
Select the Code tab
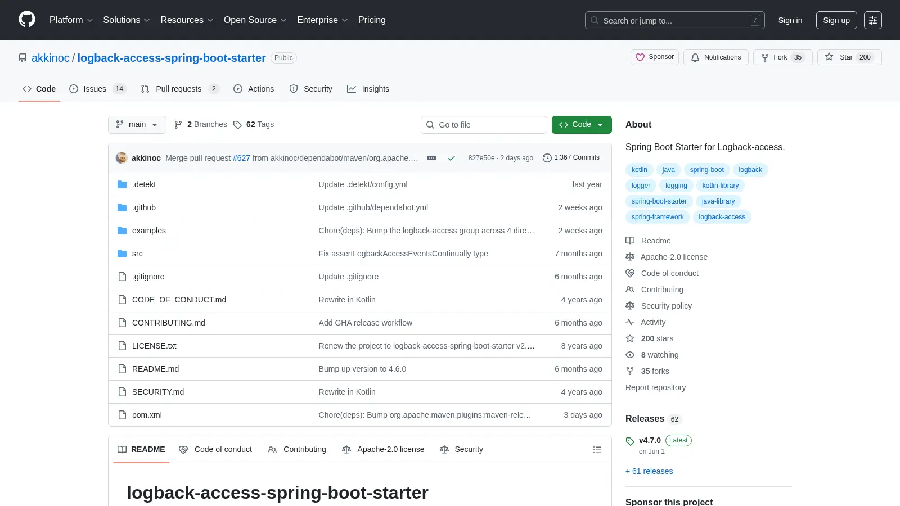click(x=39, y=89)
